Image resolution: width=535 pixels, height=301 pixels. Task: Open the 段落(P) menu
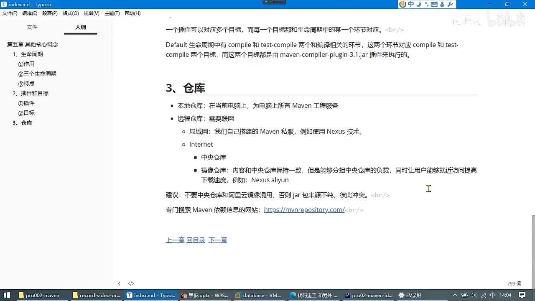50,13
